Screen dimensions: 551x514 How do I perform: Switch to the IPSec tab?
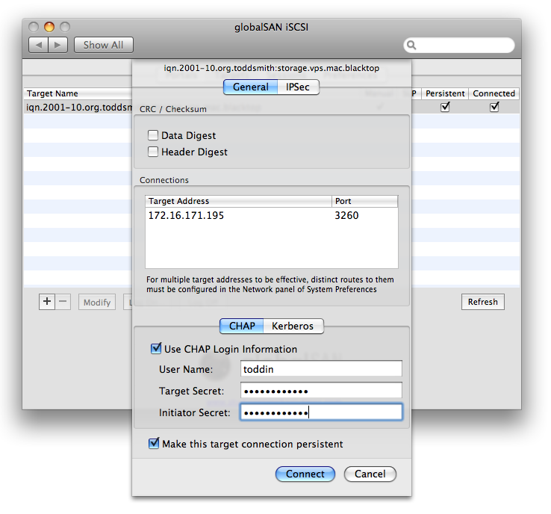pyautogui.click(x=298, y=87)
